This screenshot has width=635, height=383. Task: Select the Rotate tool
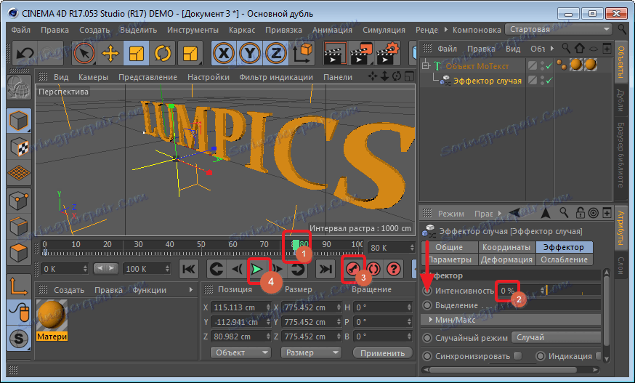(163, 53)
